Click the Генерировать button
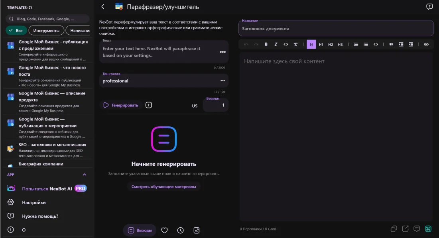The image size is (439, 238). point(121,105)
